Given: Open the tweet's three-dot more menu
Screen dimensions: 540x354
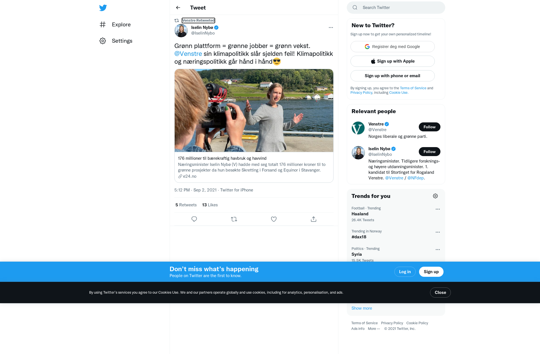Looking at the screenshot, I should click(331, 28).
